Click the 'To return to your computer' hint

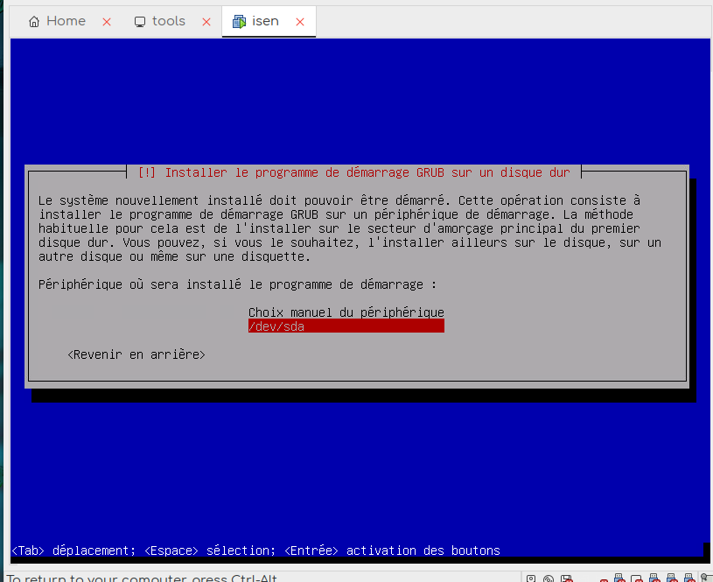tap(131, 578)
